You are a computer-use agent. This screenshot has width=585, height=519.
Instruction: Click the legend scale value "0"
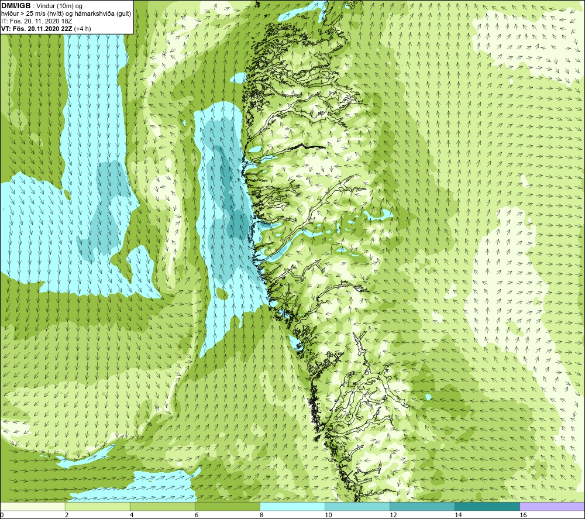click(2, 515)
